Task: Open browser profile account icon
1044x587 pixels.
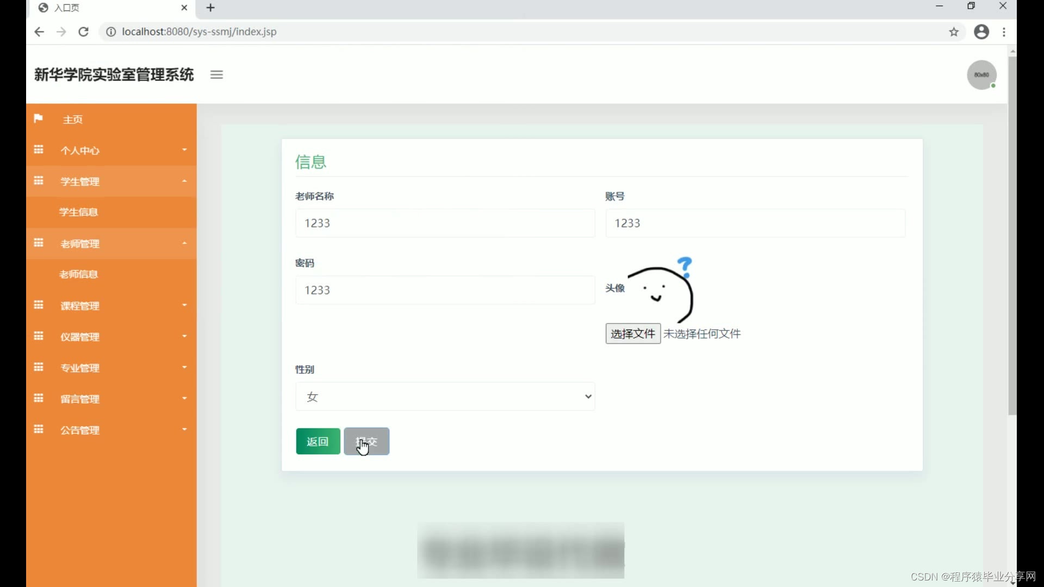Action: [981, 32]
